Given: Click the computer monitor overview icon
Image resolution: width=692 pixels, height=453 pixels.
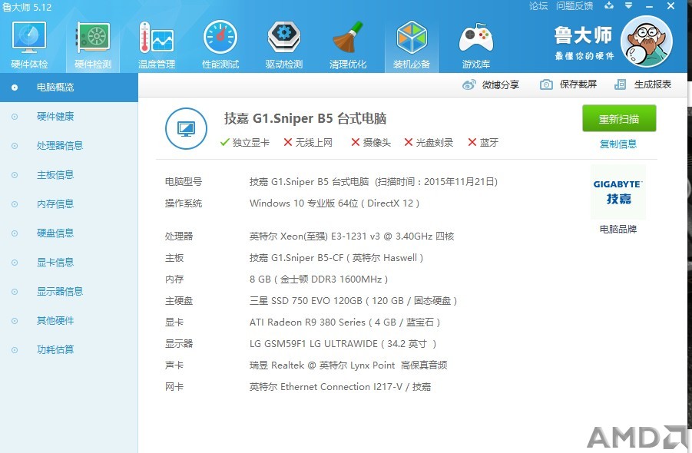Looking at the screenshot, I should point(186,128).
